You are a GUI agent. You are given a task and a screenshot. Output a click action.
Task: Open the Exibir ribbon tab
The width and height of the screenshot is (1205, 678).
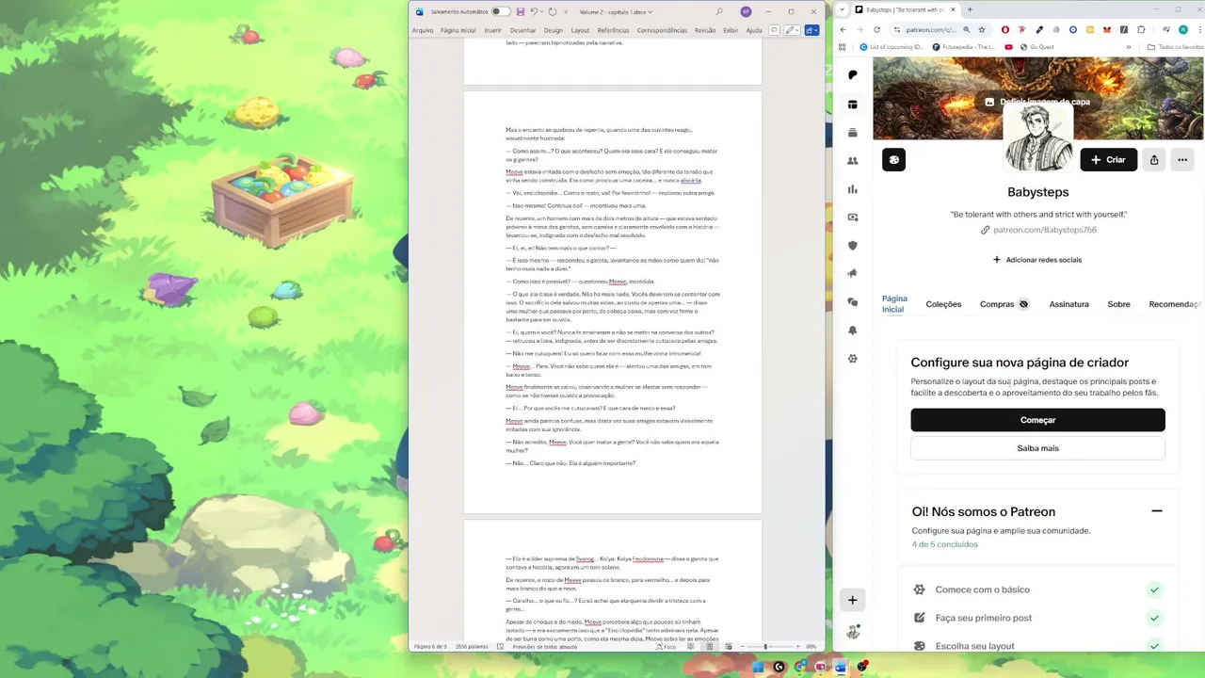[731, 30]
